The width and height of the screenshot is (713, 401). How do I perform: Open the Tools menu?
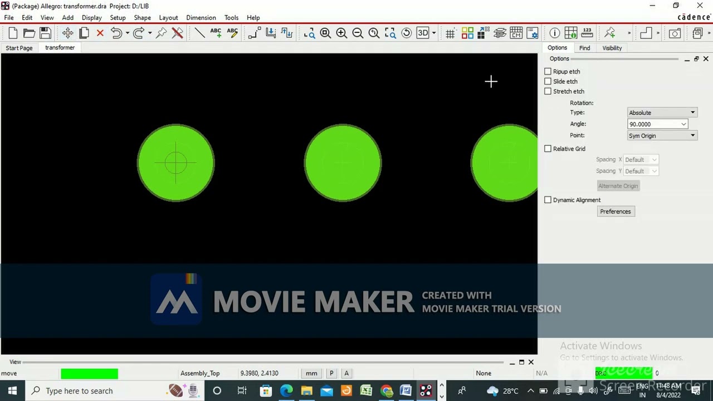(x=231, y=17)
